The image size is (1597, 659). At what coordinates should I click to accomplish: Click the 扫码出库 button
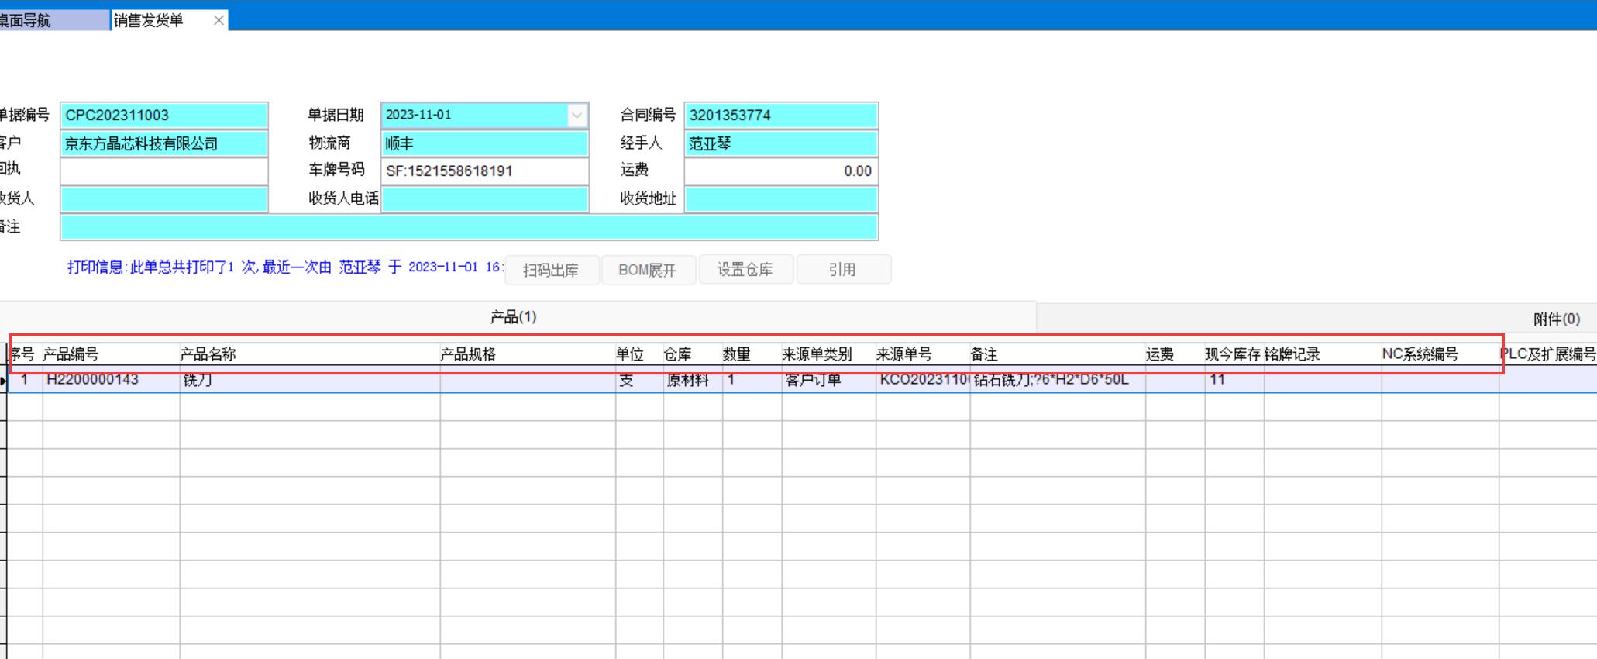pyautogui.click(x=551, y=270)
